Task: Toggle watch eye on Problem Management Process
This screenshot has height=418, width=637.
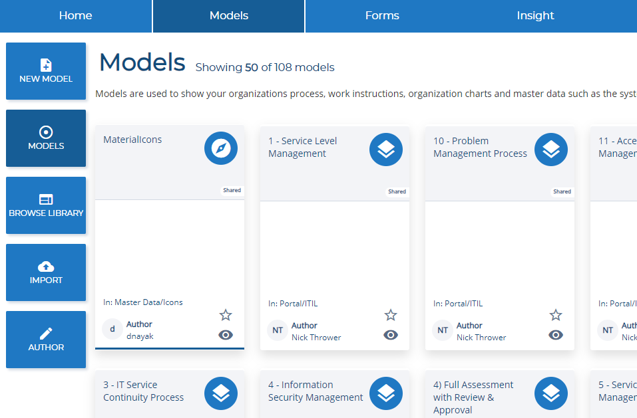Action: pos(556,335)
